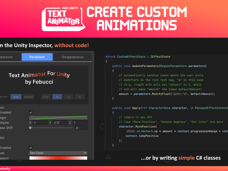228x171 pixels.
Task: Click the animated text preview by Febucci
Action: [39, 78]
